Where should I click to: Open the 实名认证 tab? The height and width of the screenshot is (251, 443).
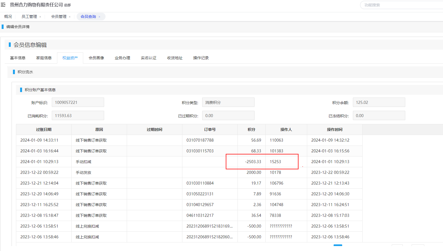click(148, 58)
